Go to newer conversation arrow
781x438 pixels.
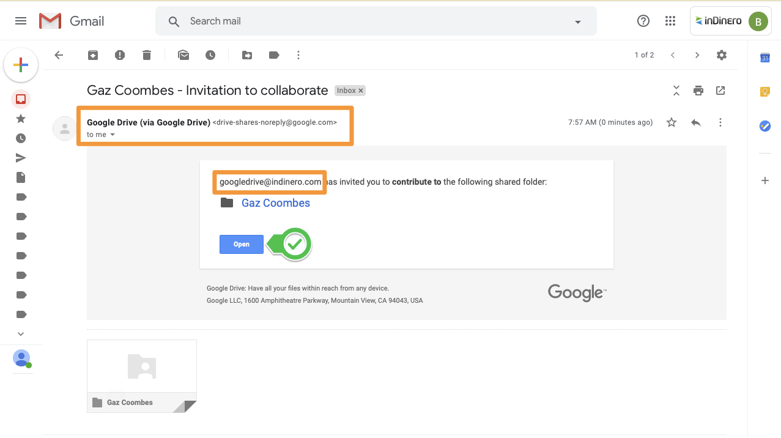click(x=673, y=55)
